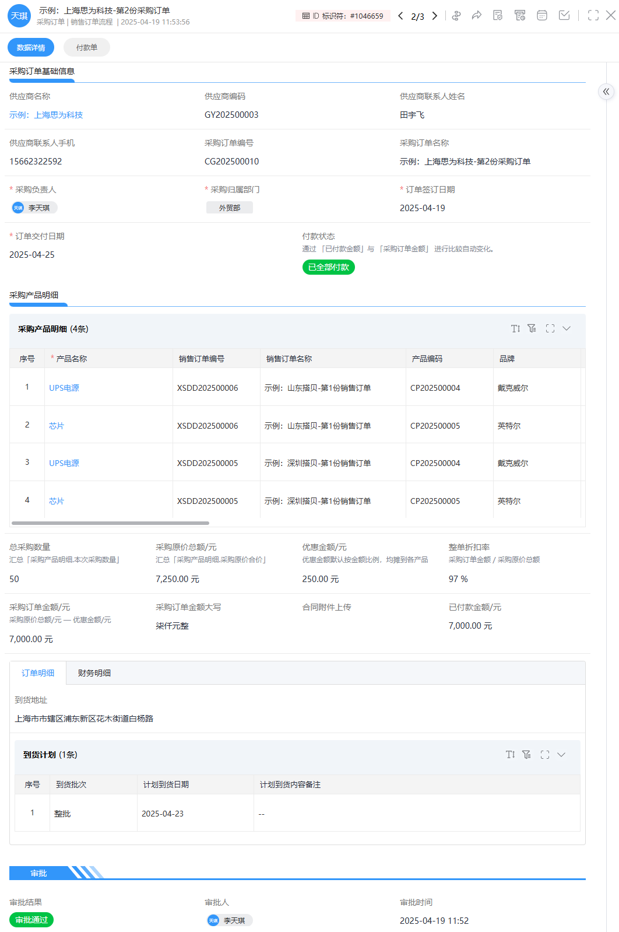The width and height of the screenshot is (619, 932).
Task: Switch to the 付款单 tab
Action: (86, 48)
